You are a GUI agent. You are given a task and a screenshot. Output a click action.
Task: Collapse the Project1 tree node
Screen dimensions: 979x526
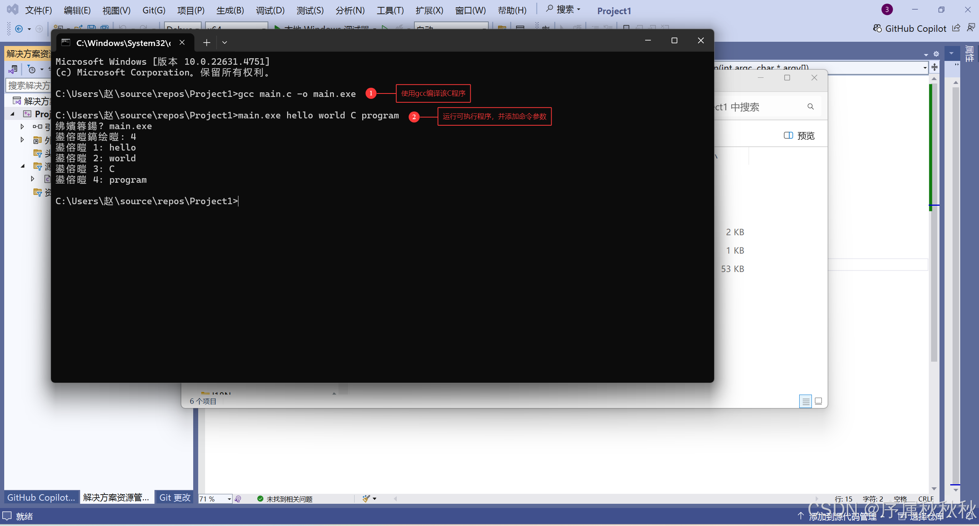coord(13,114)
